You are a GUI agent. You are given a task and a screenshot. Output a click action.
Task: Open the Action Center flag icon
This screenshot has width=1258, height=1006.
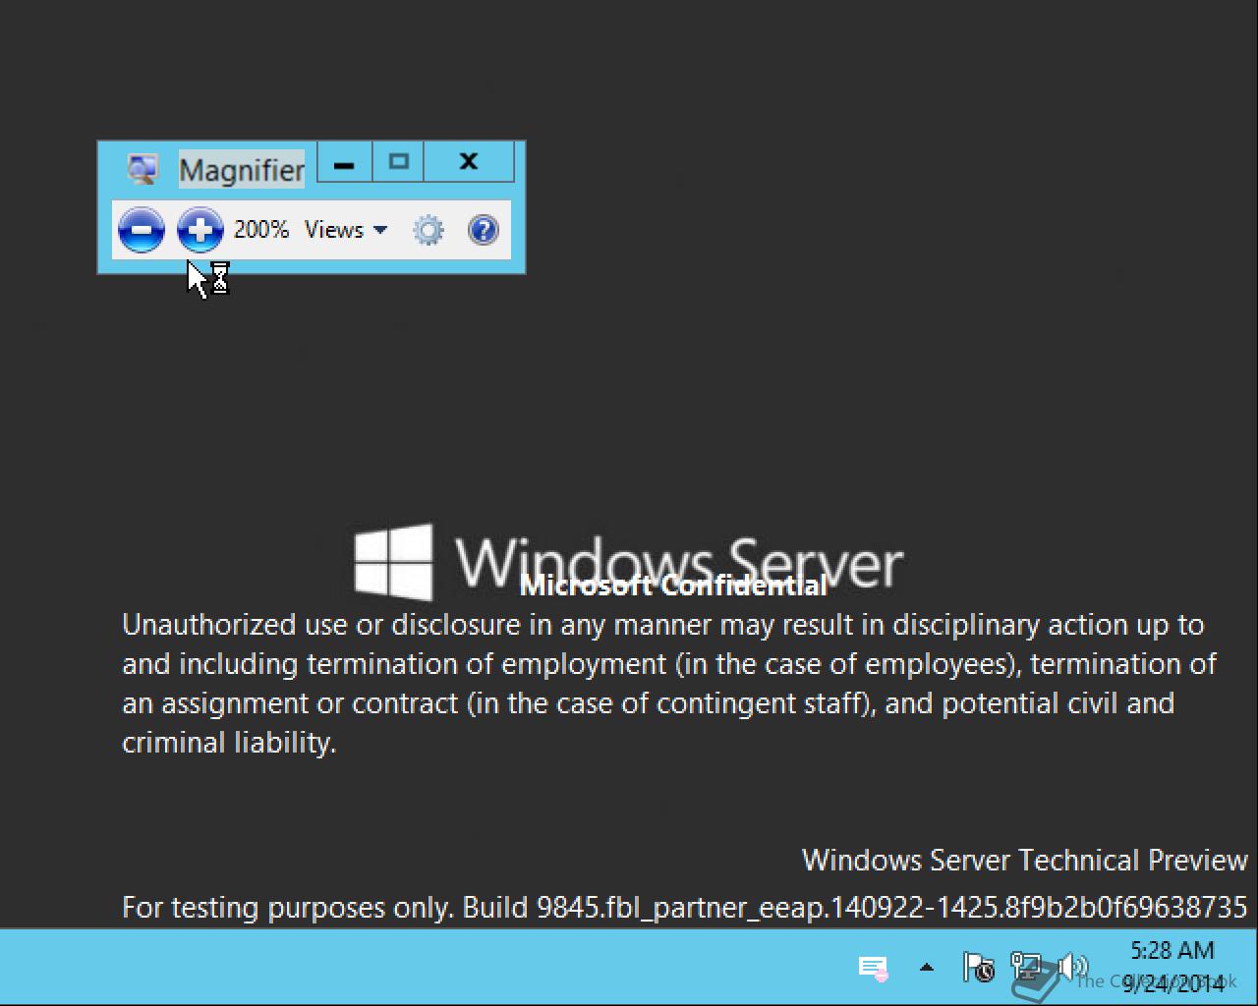point(978,968)
